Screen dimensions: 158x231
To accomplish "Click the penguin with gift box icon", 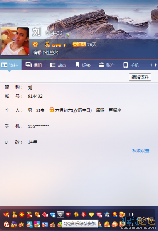I will pyautogui.click(x=52, y=224).
